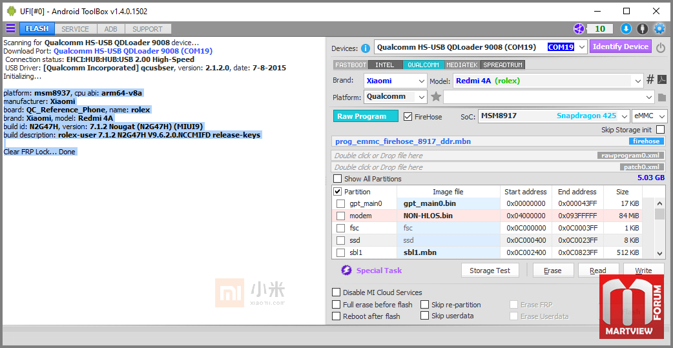
Task: Switch to the SERVICE tab
Action: pyautogui.click(x=75, y=29)
